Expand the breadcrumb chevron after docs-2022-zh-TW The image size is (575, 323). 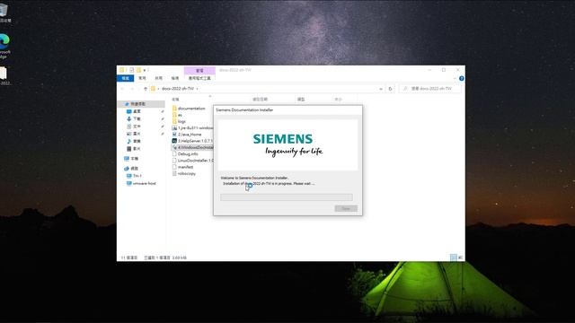pos(197,89)
